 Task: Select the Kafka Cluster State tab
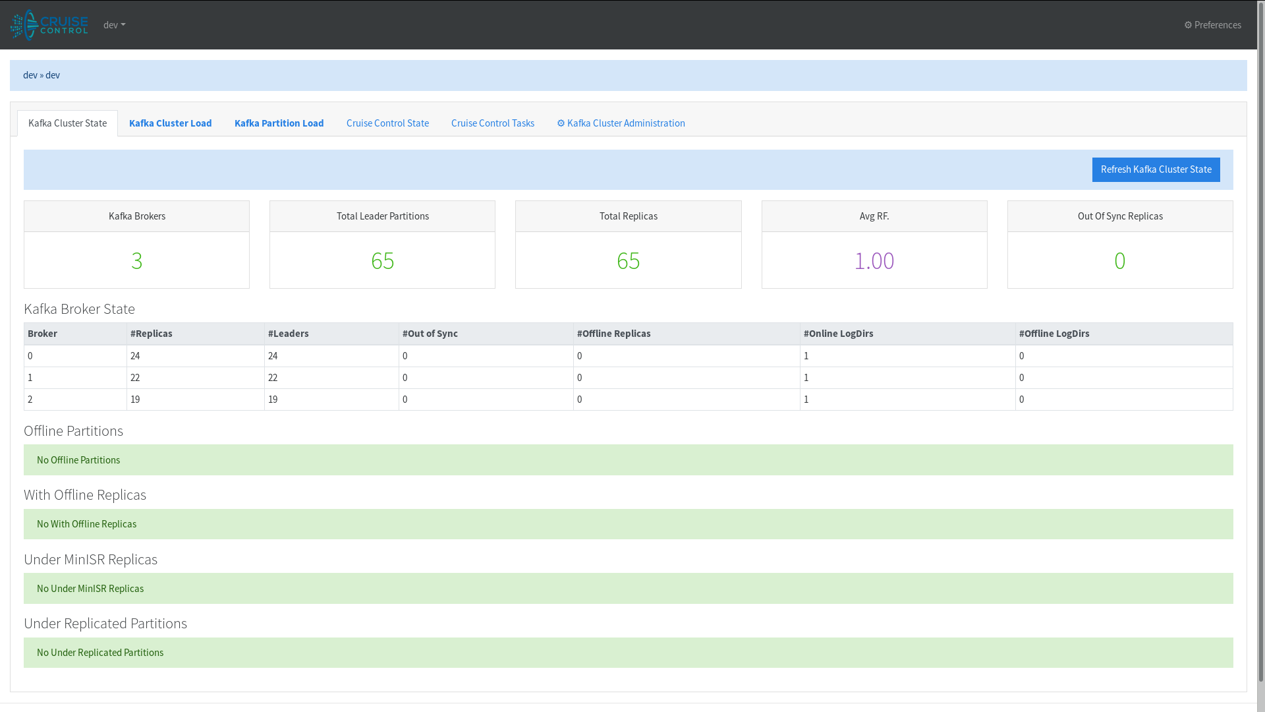(67, 123)
